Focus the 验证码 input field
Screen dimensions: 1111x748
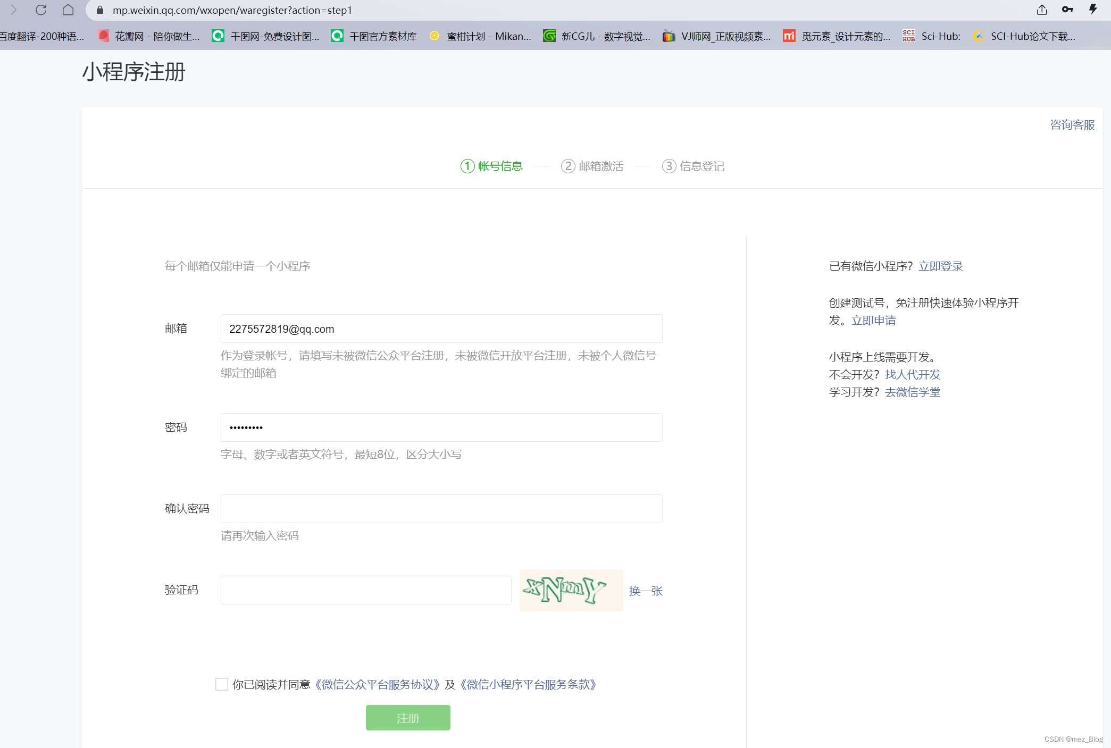pyautogui.click(x=366, y=590)
